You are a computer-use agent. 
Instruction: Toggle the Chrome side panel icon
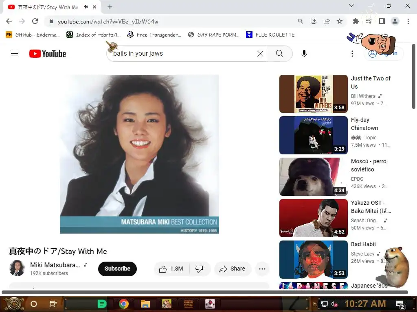pos(382,21)
